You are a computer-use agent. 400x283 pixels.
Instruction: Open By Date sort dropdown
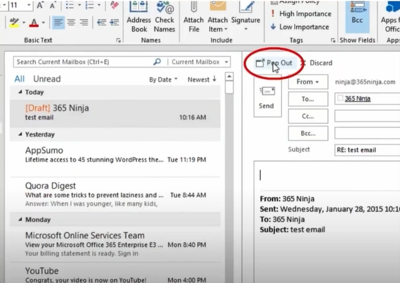point(163,80)
